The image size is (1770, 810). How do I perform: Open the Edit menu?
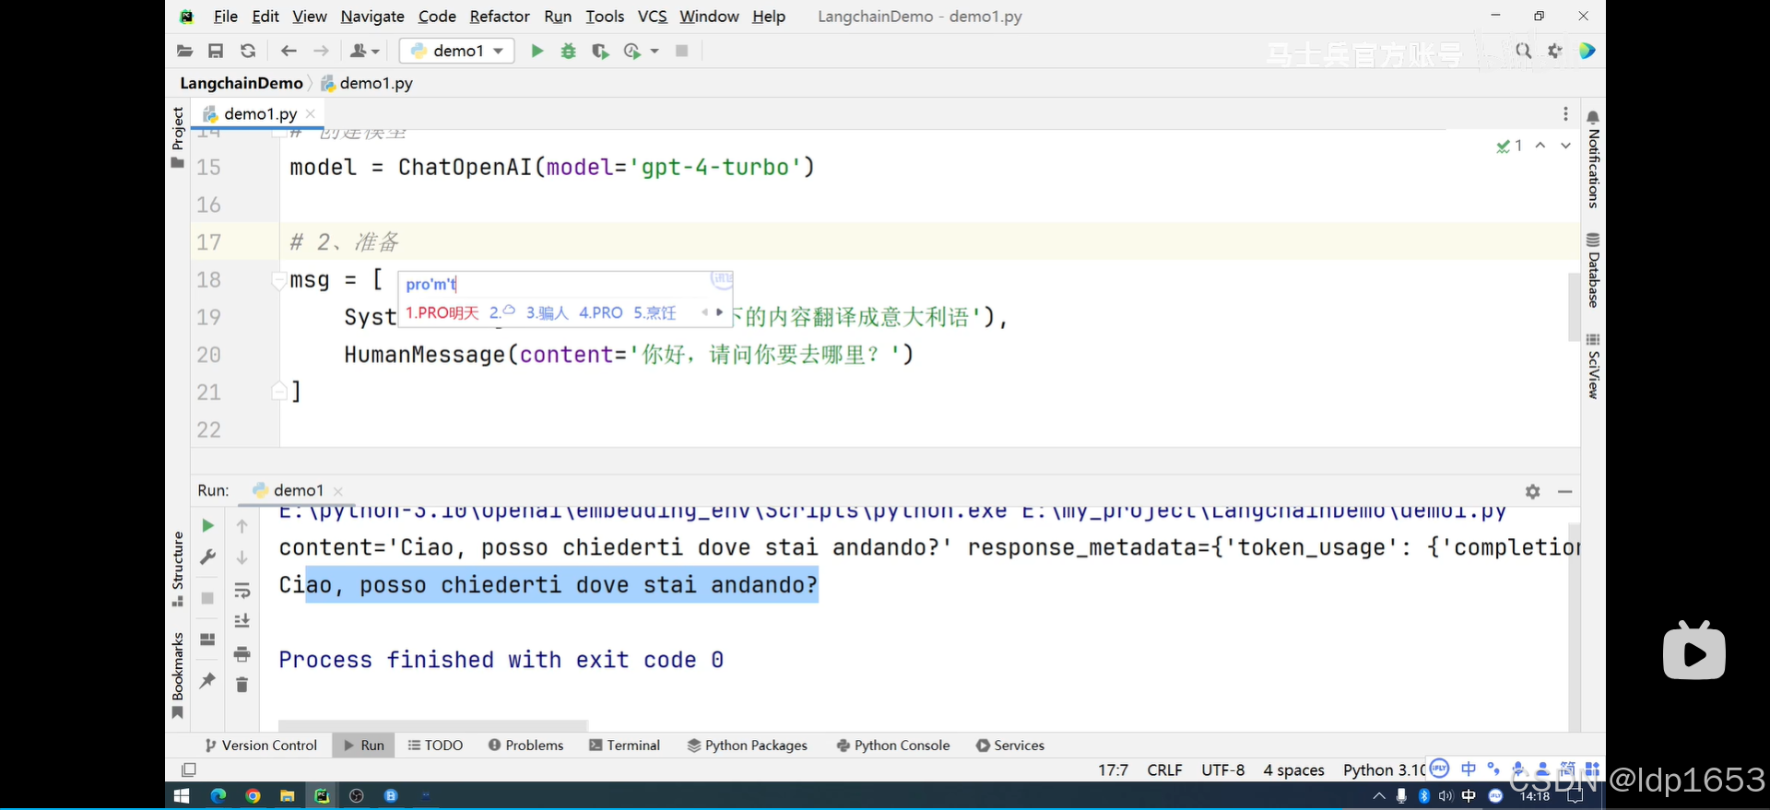265,17
